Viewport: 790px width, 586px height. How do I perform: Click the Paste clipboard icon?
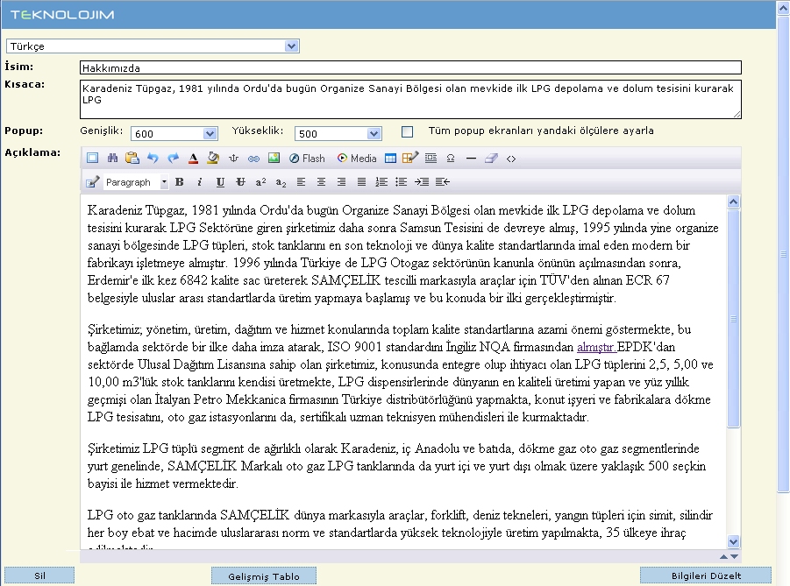[x=132, y=159]
